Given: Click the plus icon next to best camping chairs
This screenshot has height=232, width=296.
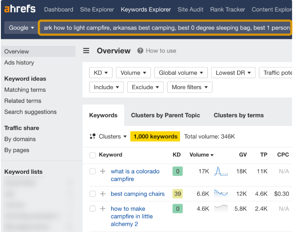Looking at the screenshot, I should pos(103,194).
